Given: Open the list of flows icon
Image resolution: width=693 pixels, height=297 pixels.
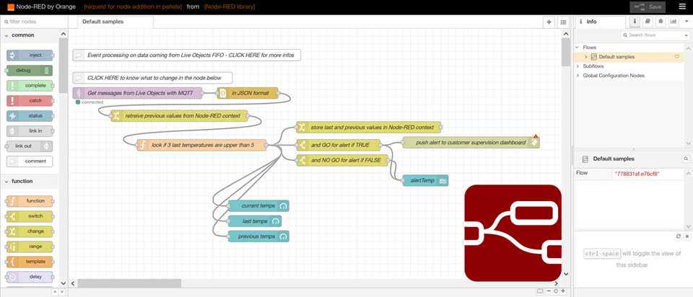Looking at the screenshot, I should (x=563, y=22).
